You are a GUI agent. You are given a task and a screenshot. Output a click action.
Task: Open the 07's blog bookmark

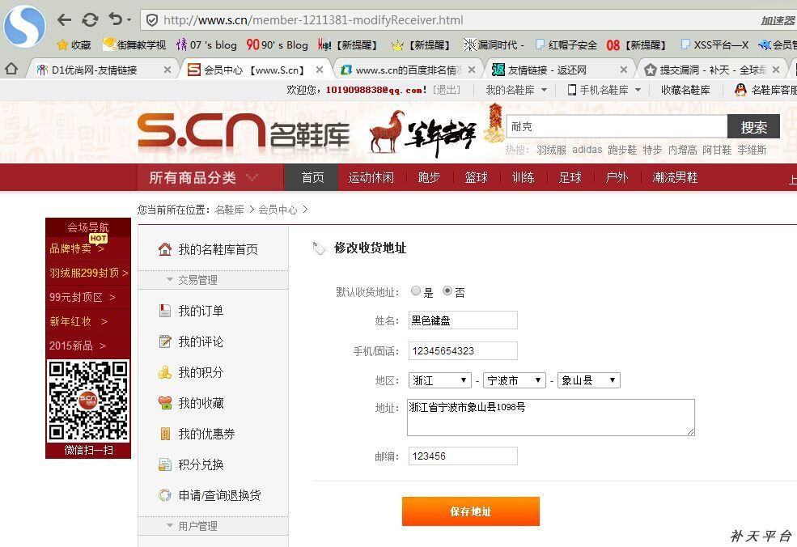tap(206, 45)
